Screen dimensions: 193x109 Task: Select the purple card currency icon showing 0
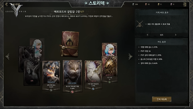(171, 4)
